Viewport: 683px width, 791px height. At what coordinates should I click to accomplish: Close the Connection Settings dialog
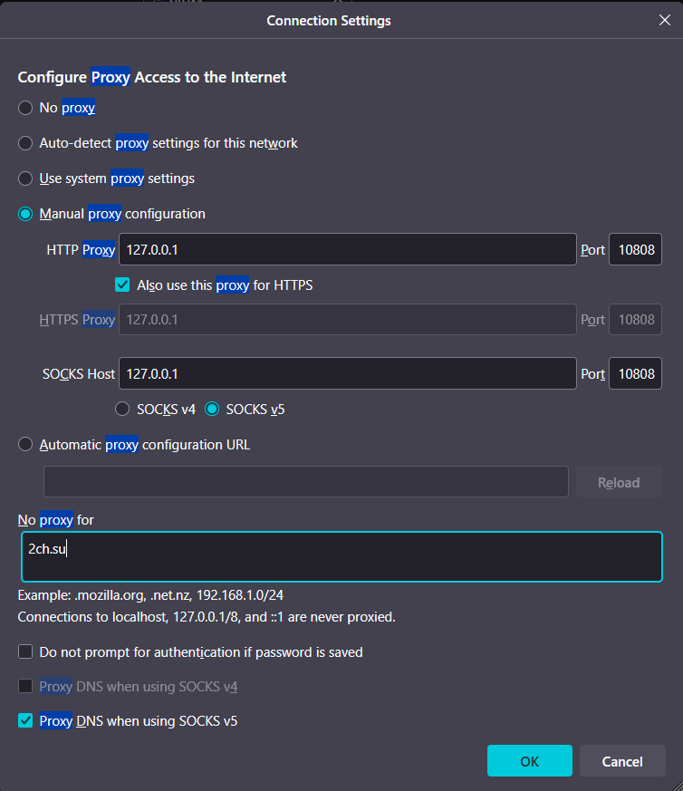[664, 20]
